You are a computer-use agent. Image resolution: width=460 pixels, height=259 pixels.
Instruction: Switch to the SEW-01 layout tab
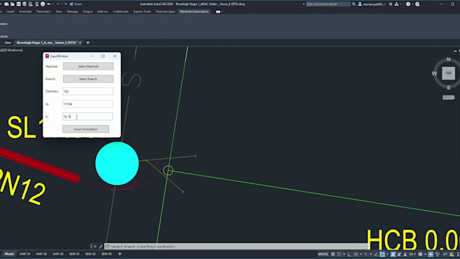click(74, 254)
